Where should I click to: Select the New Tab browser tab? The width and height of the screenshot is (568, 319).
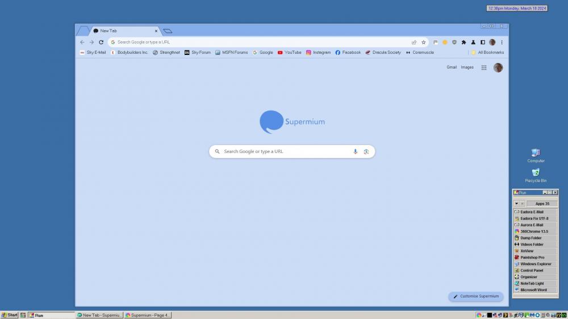click(x=125, y=31)
